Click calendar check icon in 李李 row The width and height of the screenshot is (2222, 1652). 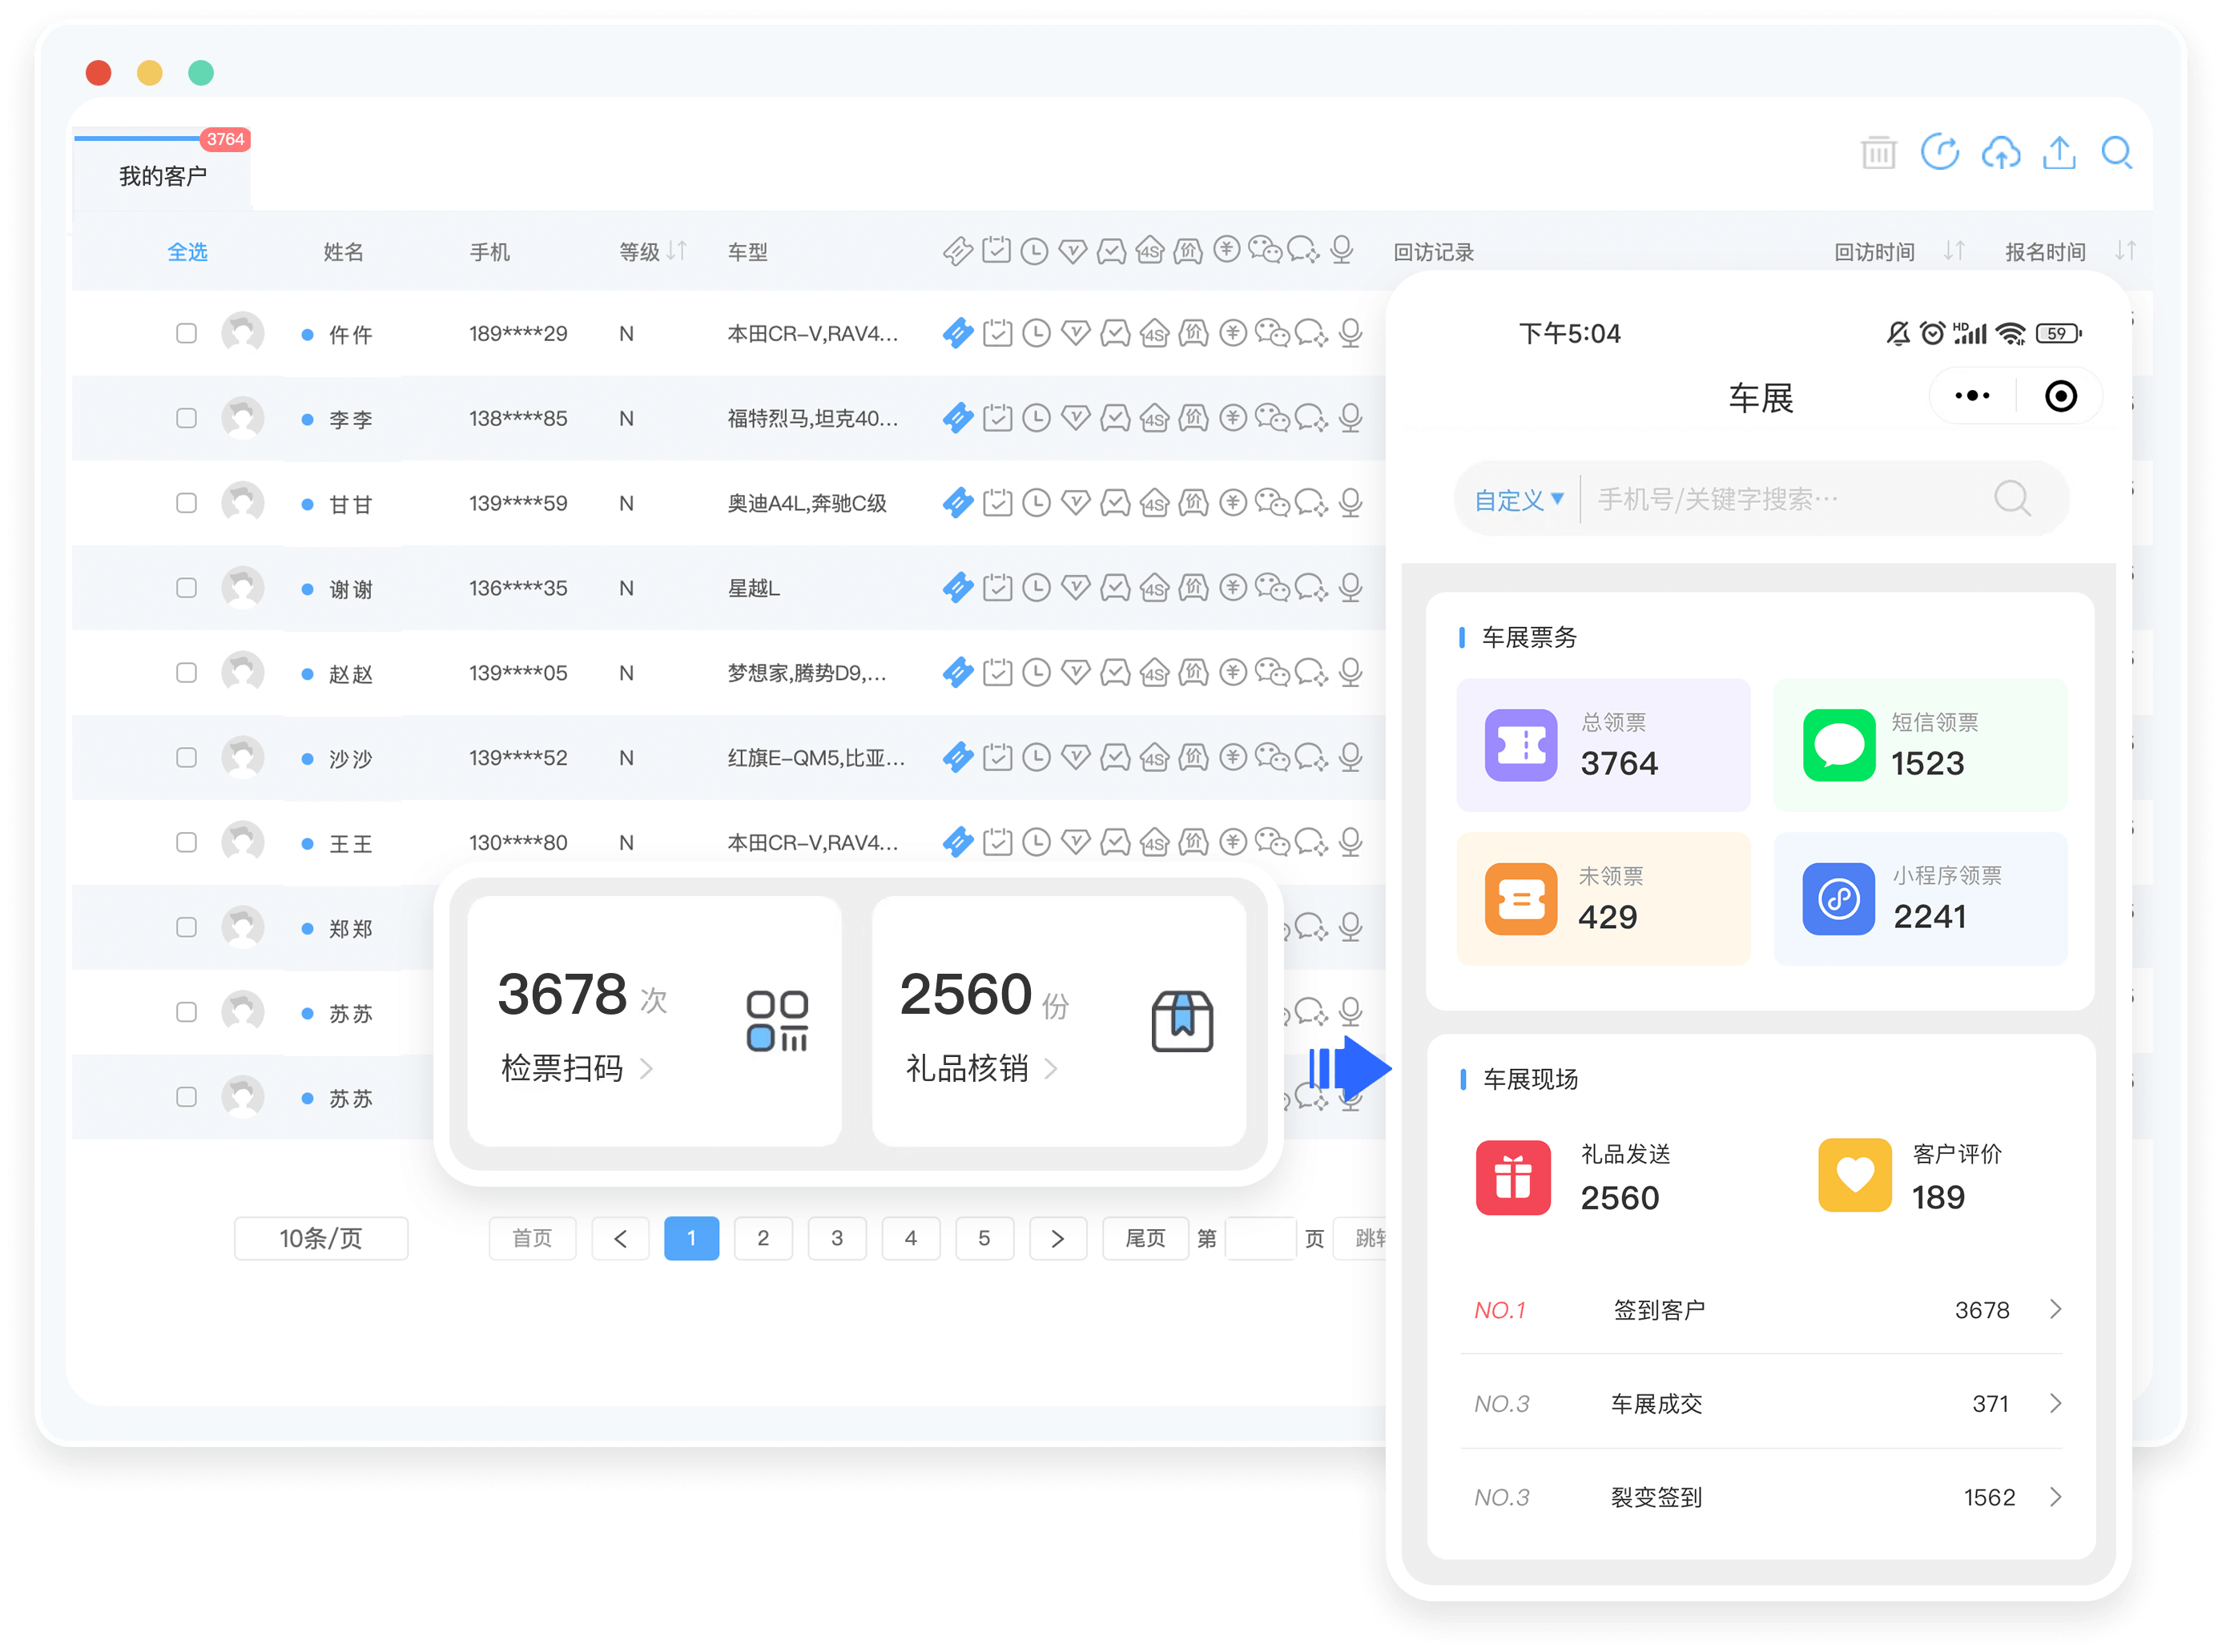(x=997, y=418)
